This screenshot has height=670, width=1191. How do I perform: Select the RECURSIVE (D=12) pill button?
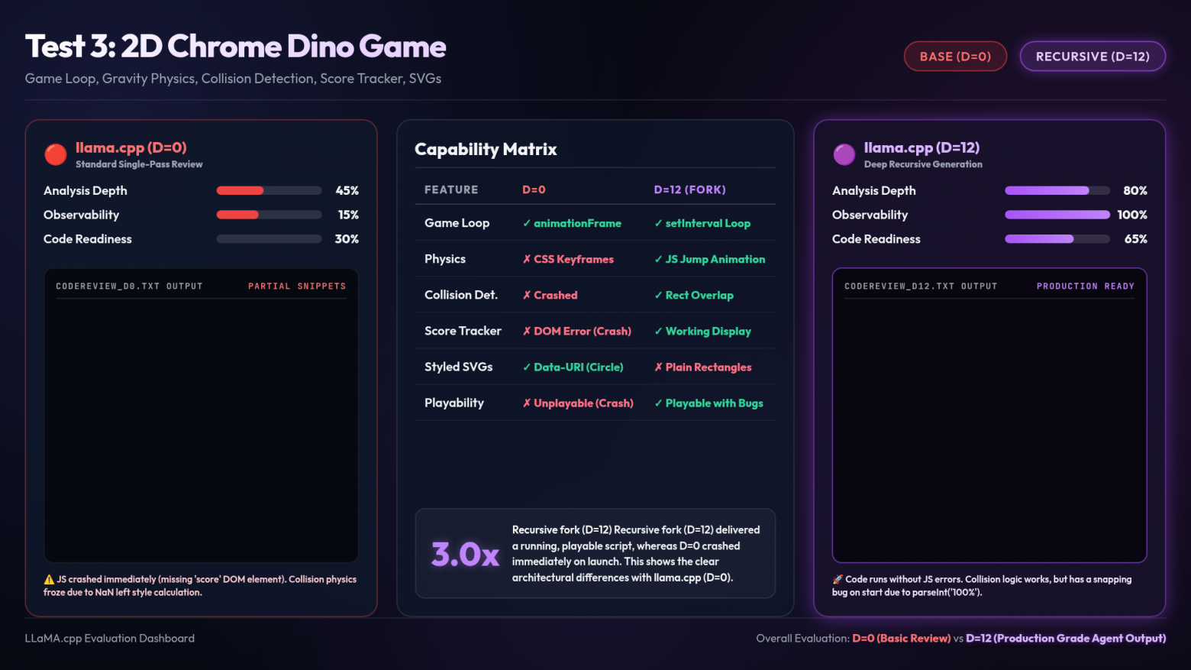click(x=1093, y=57)
